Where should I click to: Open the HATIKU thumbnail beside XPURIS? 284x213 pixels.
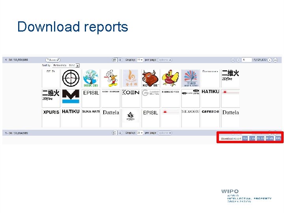click(x=71, y=118)
